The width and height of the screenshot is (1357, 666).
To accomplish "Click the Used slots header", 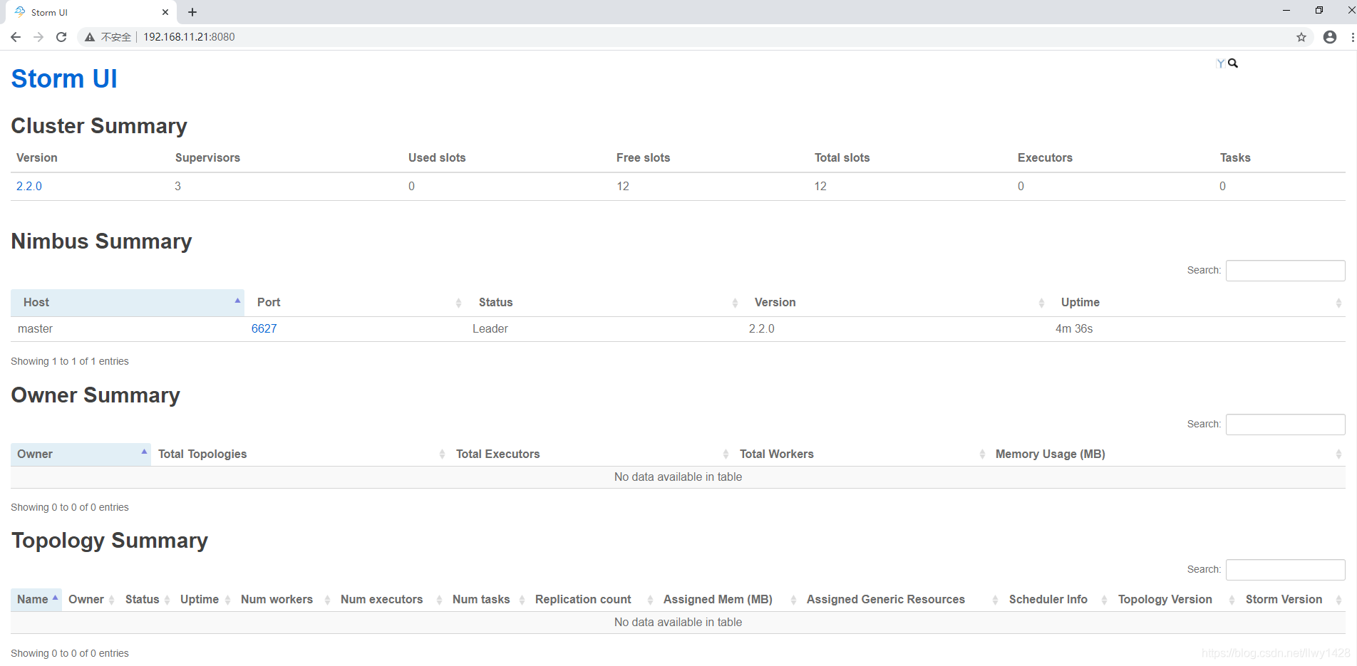I will [437, 158].
